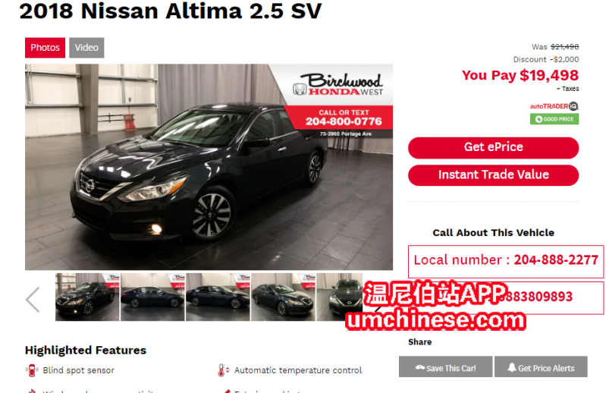Image resolution: width=606 pixels, height=393 pixels.
Task: Switch to the Video tab
Action: coord(86,48)
